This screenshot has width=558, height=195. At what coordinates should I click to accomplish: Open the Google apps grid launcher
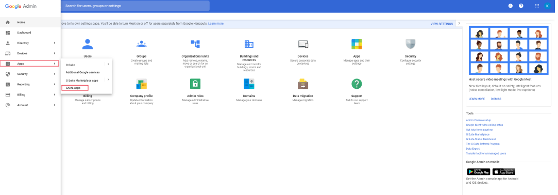point(537,6)
